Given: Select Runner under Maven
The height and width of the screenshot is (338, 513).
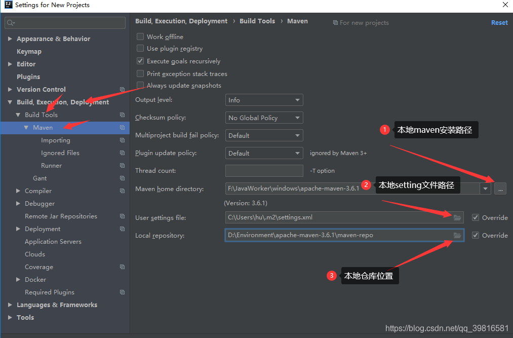Looking at the screenshot, I should tap(51, 165).
